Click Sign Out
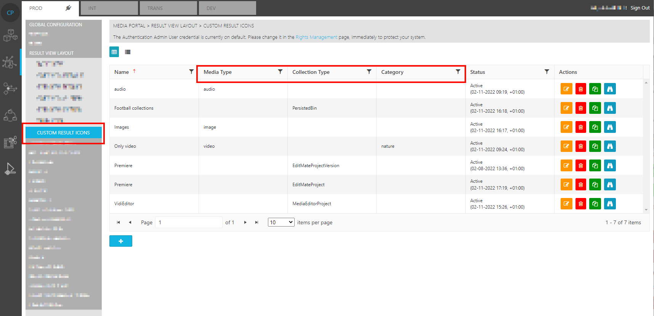654x316 pixels. (x=640, y=8)
